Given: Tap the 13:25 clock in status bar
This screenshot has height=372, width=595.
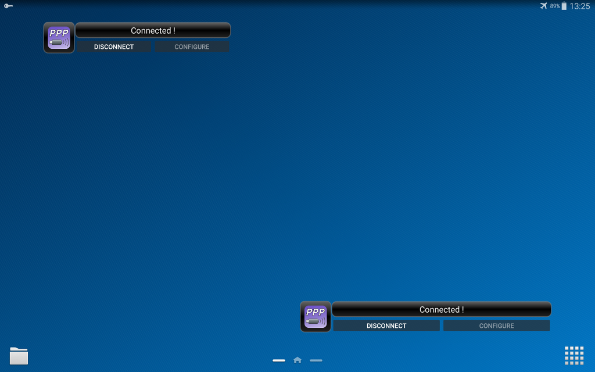Looking at the screenshot, I should point(580,6).
